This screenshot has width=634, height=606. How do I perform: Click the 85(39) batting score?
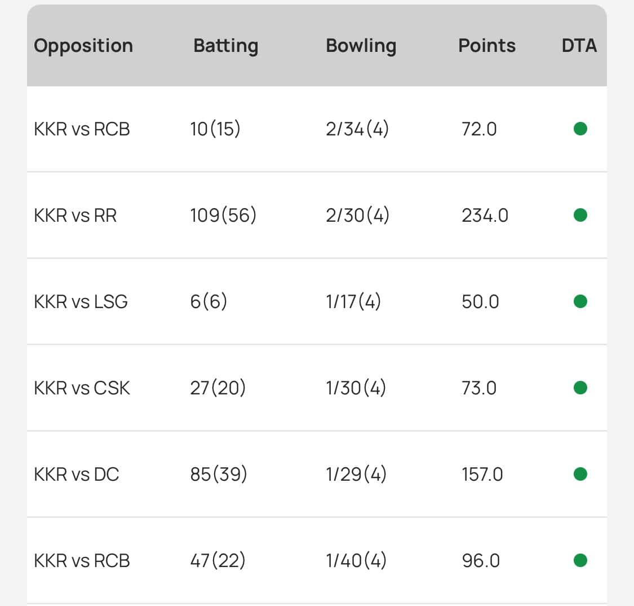[219, 475]
